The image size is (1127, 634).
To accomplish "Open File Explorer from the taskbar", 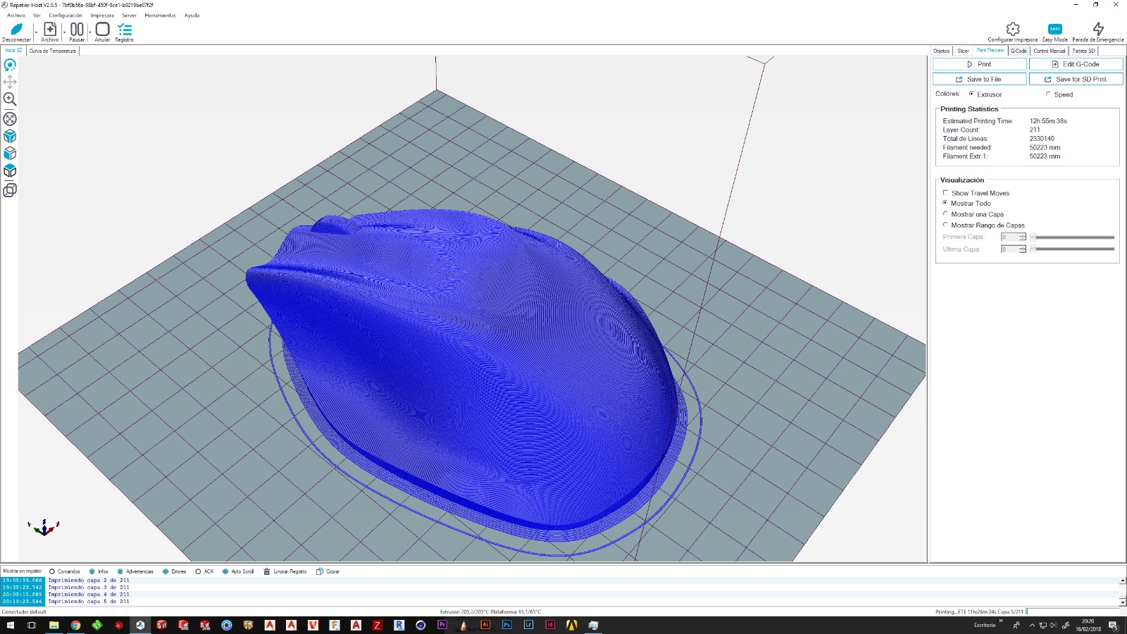I will 54,625.
